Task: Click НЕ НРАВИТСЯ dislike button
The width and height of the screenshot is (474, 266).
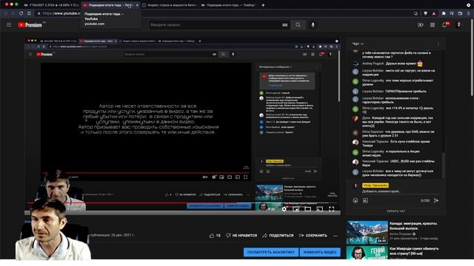Action: pos(241,236)
